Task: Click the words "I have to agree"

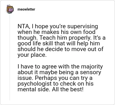Action: (37, 67)
